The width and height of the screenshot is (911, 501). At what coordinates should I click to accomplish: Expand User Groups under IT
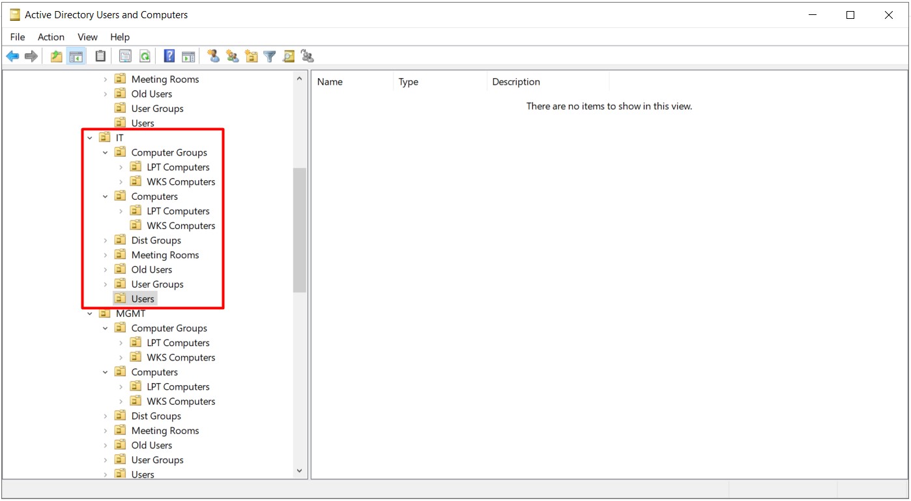click(106, 284)
